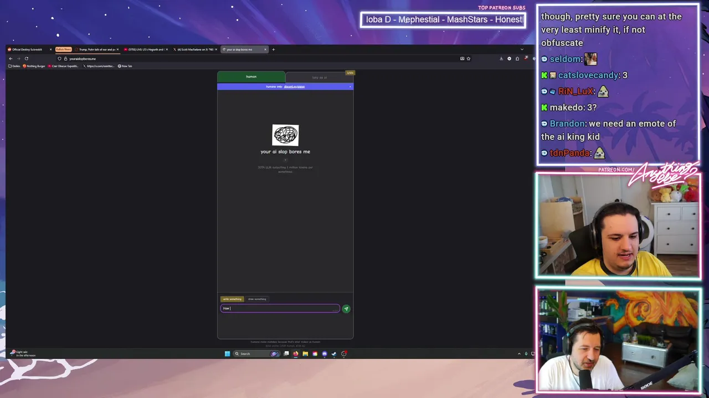
Task: Dismiss the humans only banner
Action: (350, 87)
